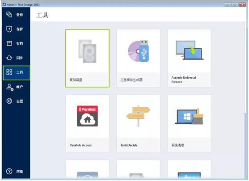Go to the 同步 menu label

click(20, 58)
